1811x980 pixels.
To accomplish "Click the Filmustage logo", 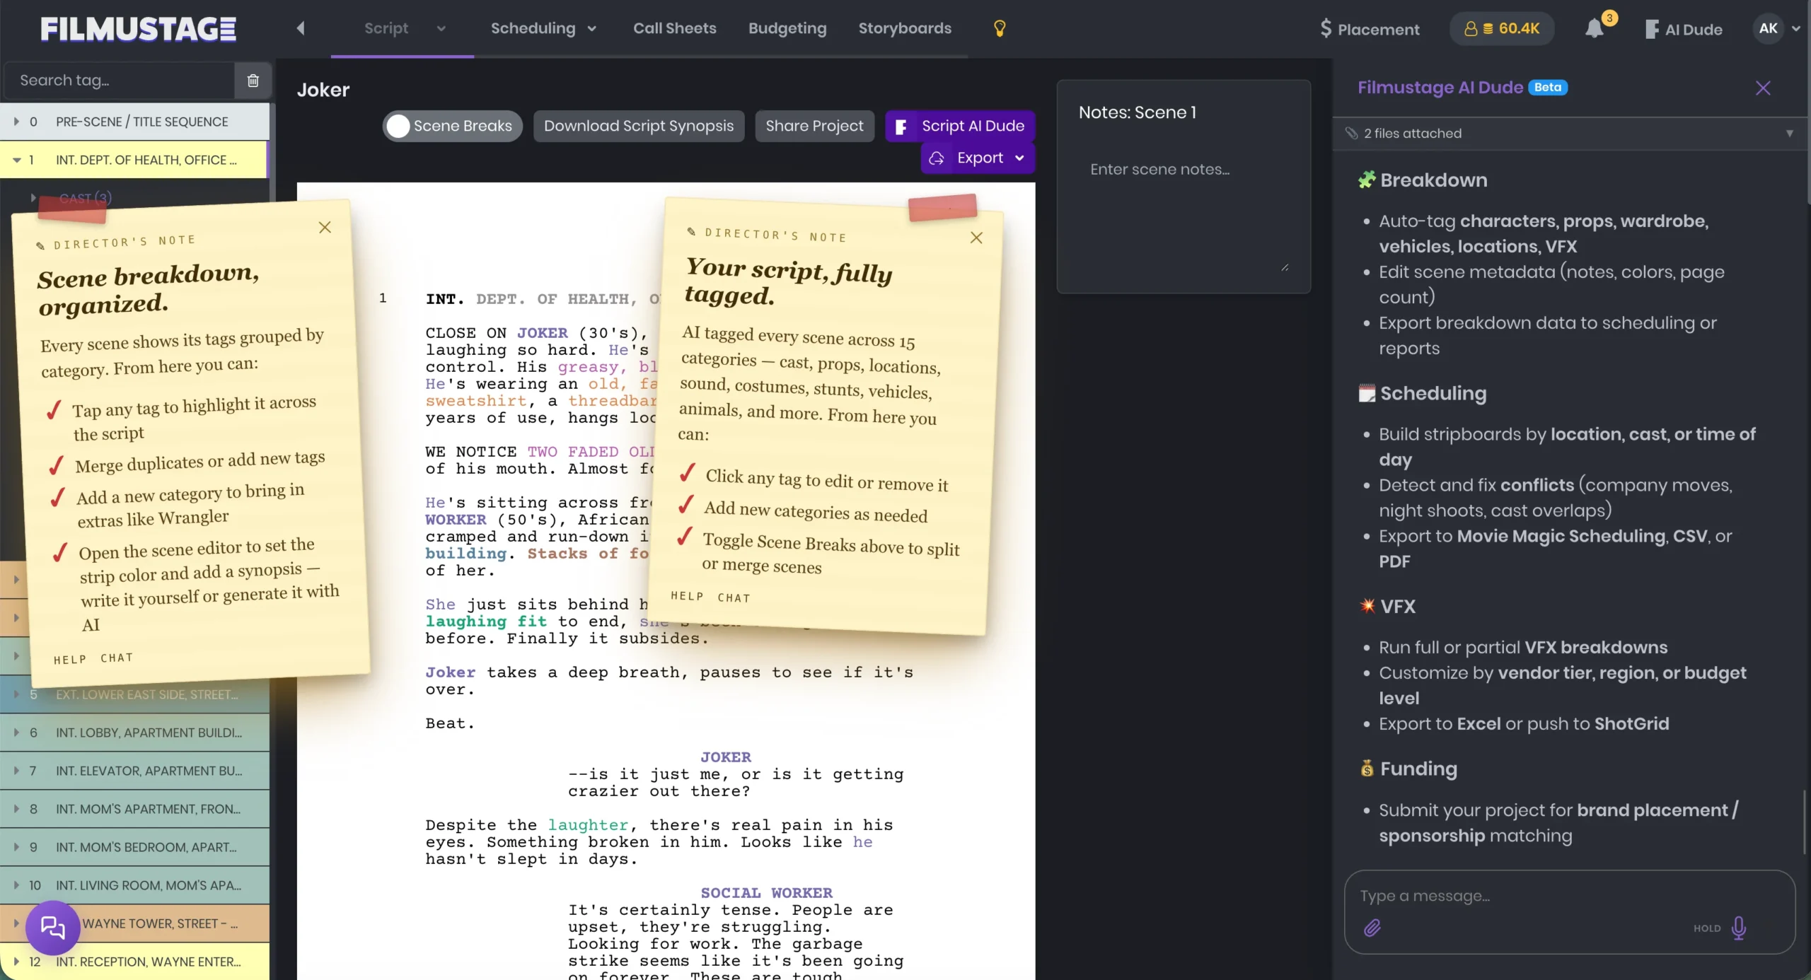I will tap(138, 29).
